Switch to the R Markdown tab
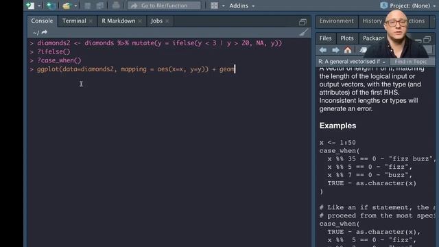The height and width of the screenshot is (247, 439). 119,21
